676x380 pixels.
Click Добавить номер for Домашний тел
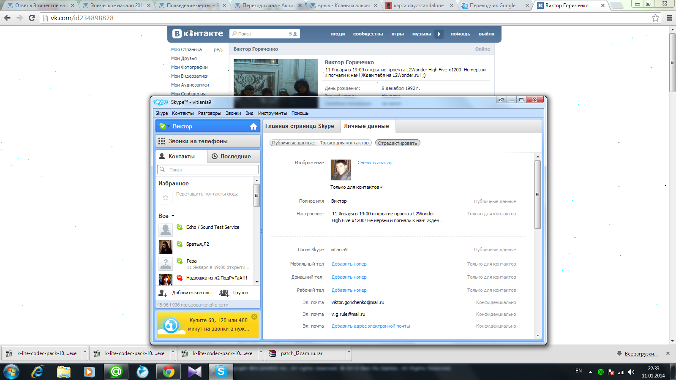click(x=349, y=277)
